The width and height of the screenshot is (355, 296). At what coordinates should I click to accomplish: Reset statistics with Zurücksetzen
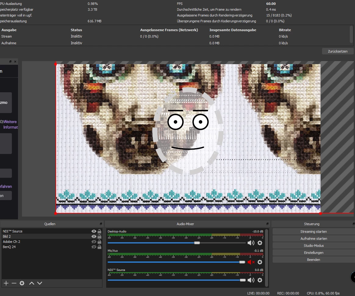338,51
